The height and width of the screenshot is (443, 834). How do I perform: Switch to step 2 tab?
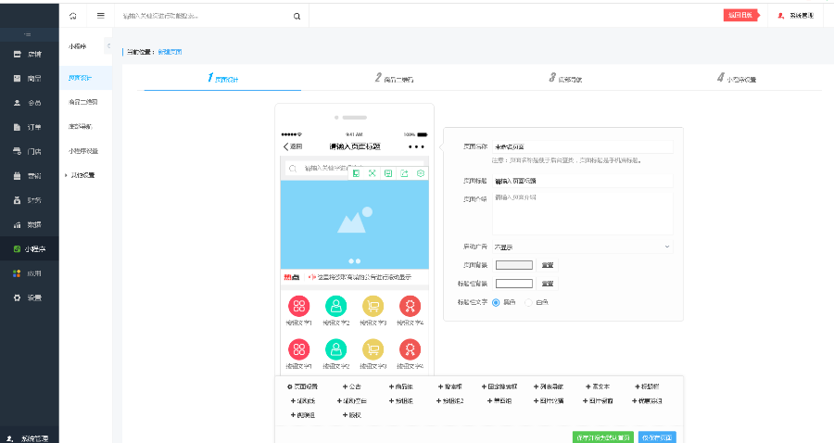pos(394,78)
